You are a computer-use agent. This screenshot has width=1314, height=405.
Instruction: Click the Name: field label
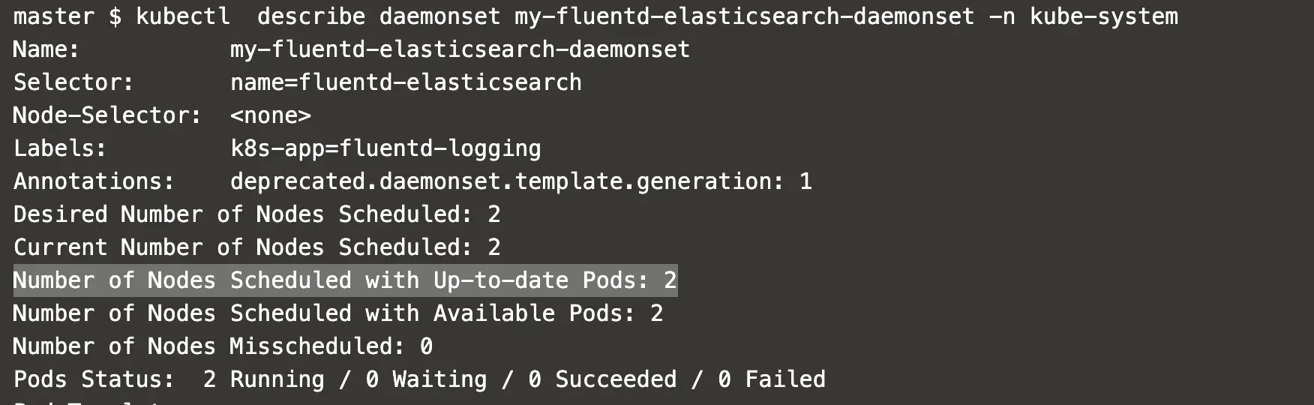point(46,49)
